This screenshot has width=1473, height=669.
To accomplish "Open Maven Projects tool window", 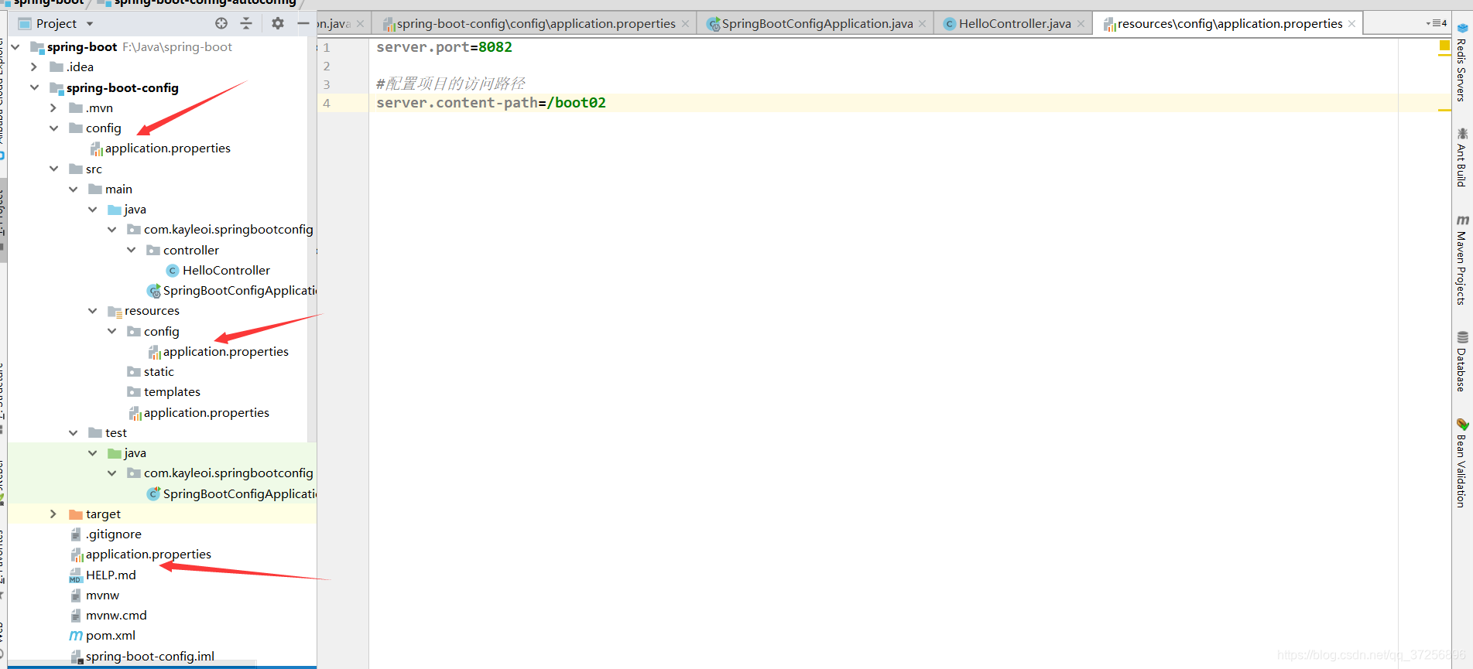I will (1461, 260).
